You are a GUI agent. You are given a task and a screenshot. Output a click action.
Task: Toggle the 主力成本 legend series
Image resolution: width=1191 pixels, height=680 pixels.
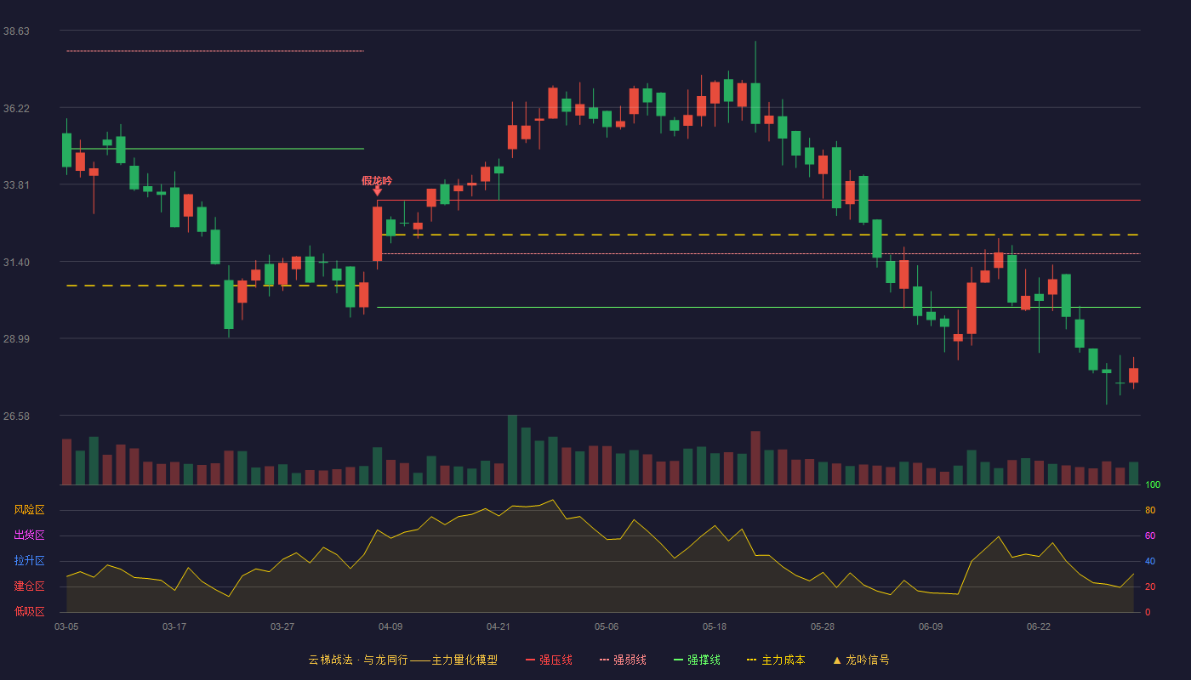coord(775,660)
